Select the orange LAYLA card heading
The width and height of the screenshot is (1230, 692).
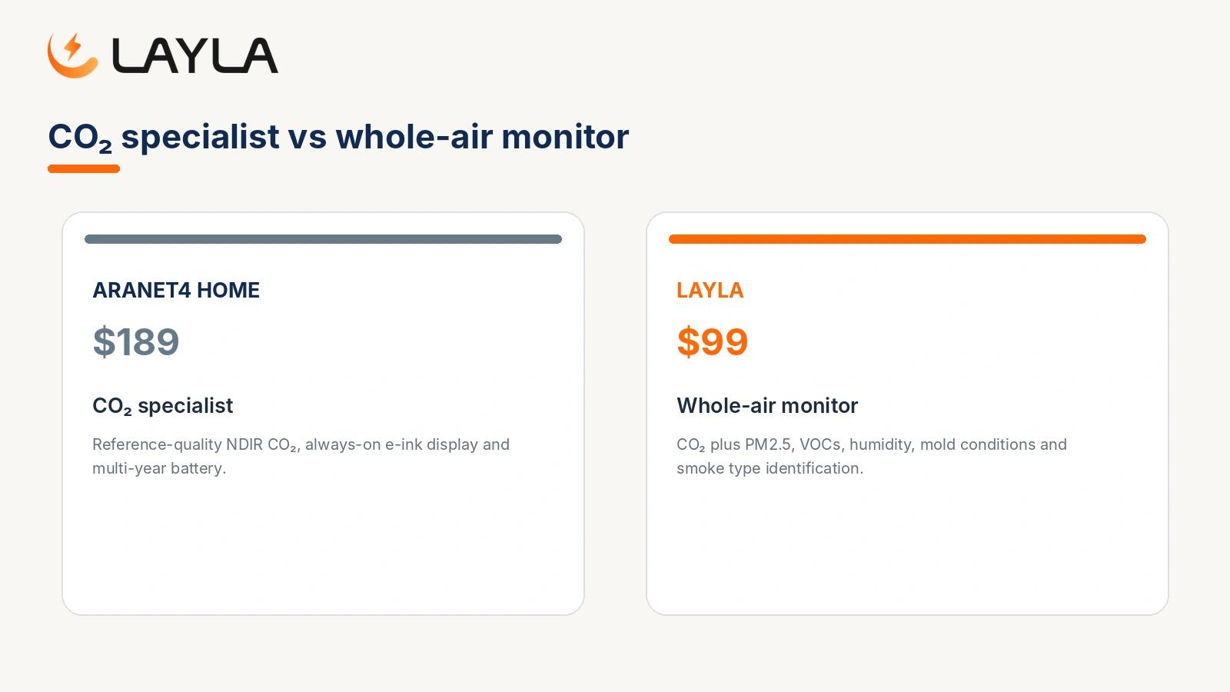710,290
